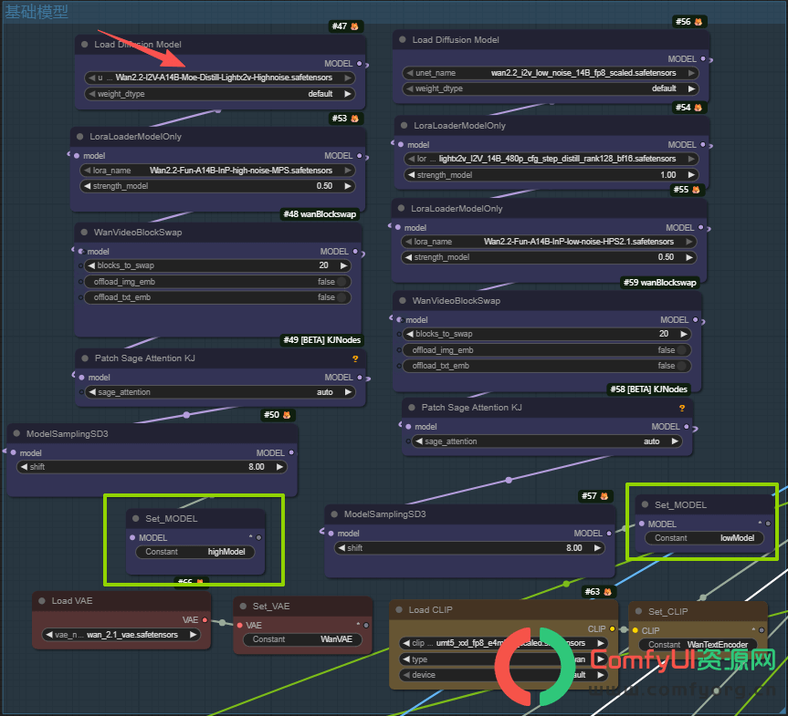Collapse WanVideoBlockSwap node #48 via its title dot
Image resolution: width=788 pixels, height=716 pixels.
pyautogui.click(x=84, y=232)
